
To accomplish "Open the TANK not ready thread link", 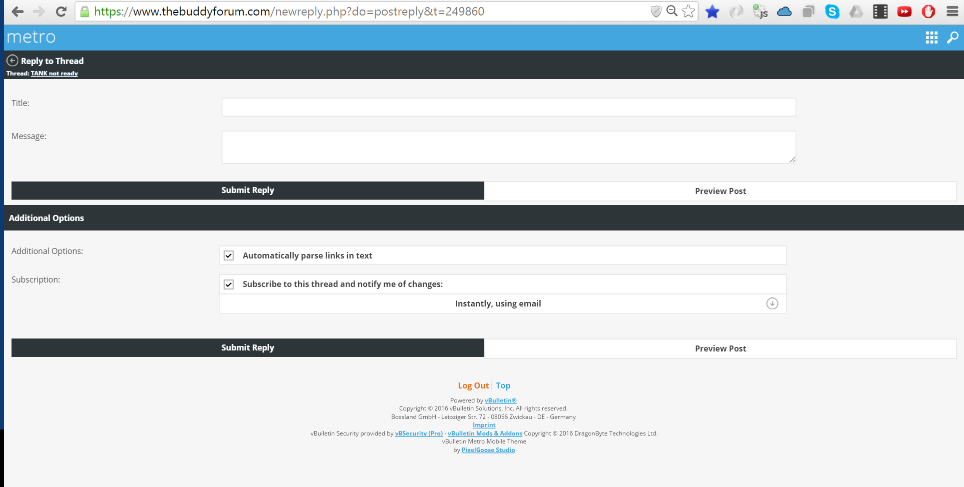I will (54, 73).
